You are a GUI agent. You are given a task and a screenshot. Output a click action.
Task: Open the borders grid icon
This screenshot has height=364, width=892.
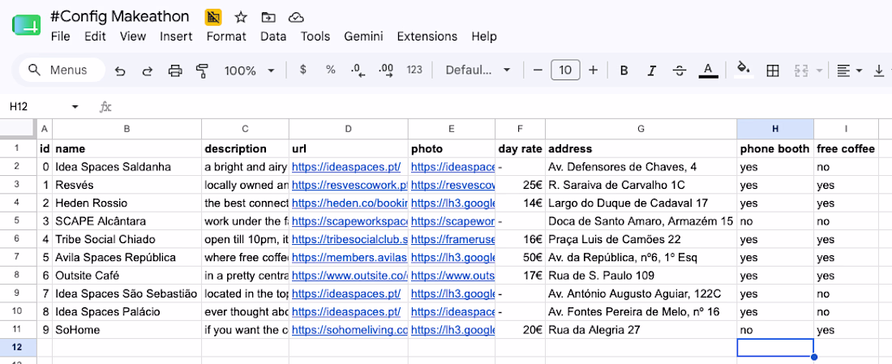(x=773, y=71)
